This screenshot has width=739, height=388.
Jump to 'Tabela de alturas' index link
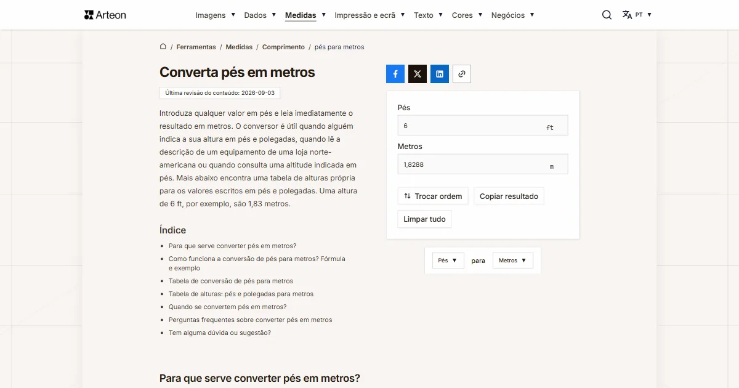(241, 294)
